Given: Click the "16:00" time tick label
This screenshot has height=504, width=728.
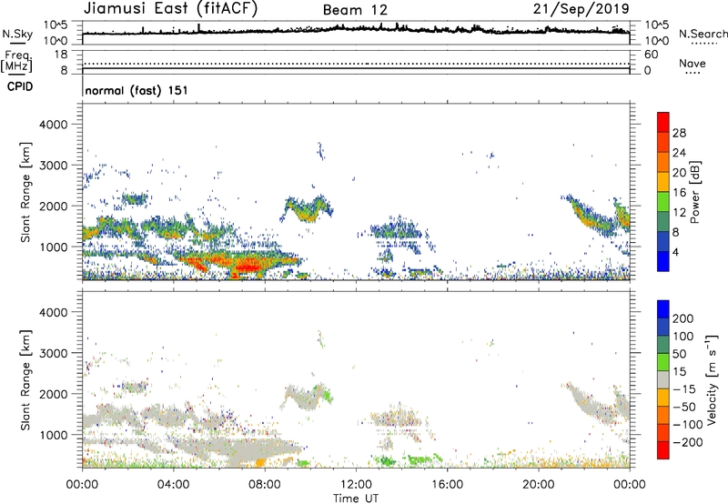Looking at the screenshot, I should pyautogui.click(x=447, y=485).
